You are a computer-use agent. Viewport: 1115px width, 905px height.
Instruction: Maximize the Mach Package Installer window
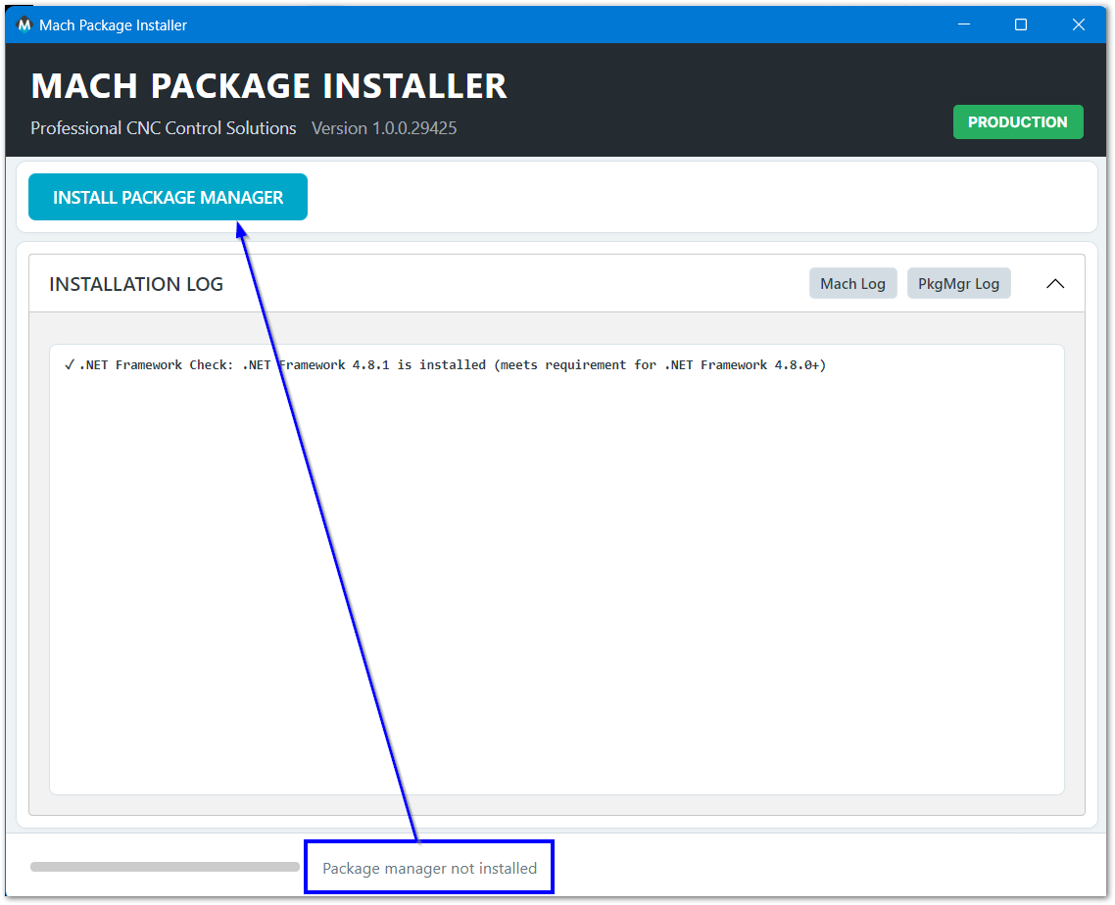point(1020,24)
